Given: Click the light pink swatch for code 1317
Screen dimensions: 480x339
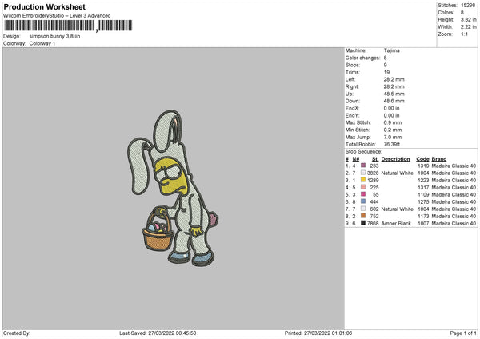Looking at the screenshot, I should click(x=363, y=187).
